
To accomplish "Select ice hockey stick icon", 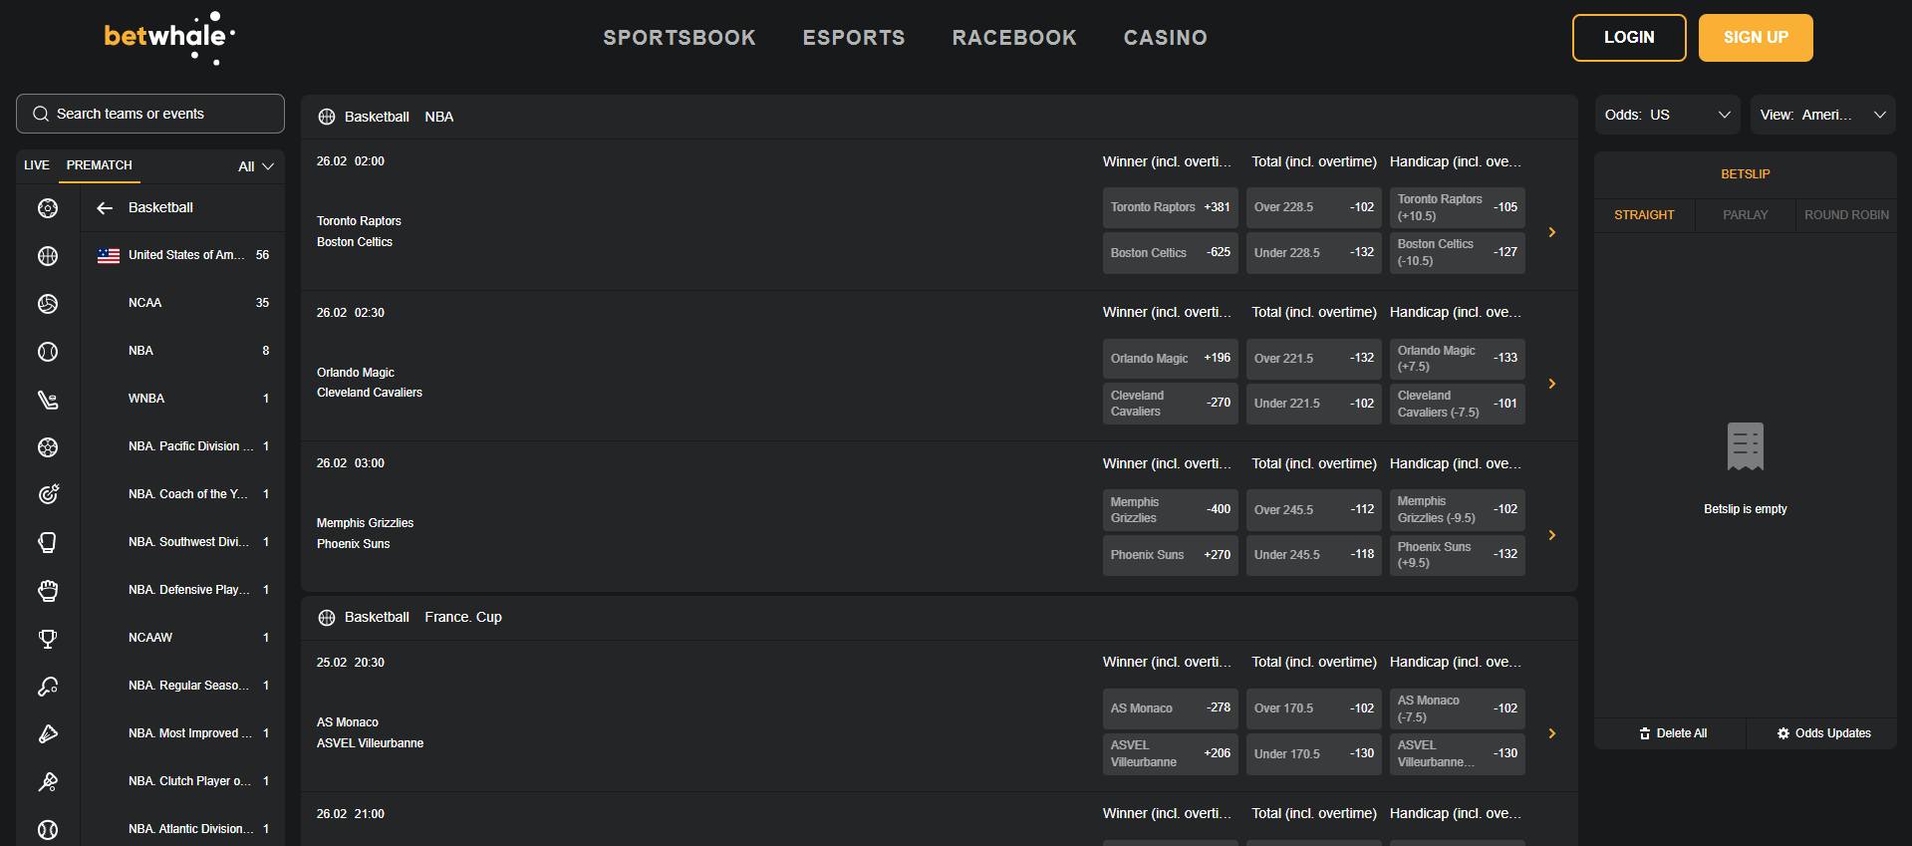I will pos(48,400).
